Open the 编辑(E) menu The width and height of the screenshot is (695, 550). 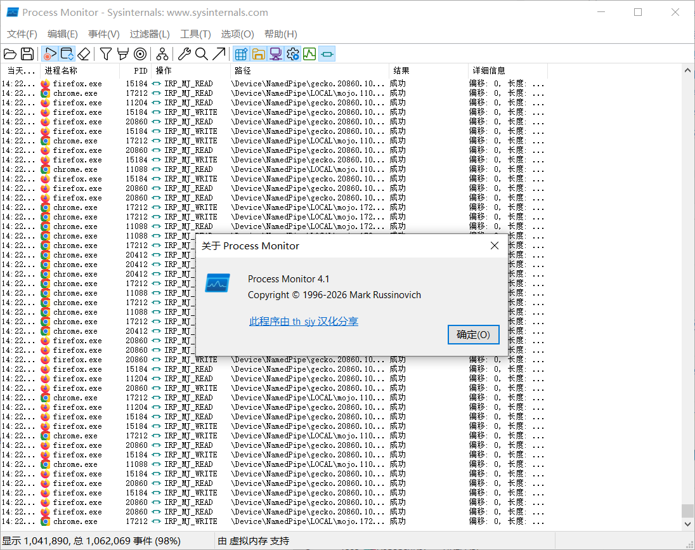[63, 34]
